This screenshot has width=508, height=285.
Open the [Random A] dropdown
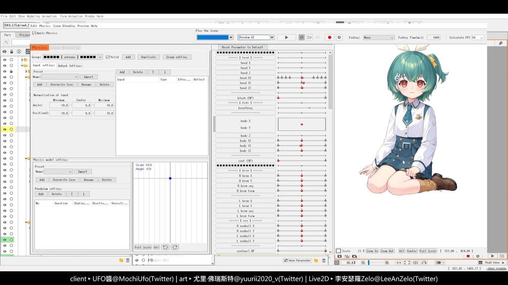tap(272, 37)
